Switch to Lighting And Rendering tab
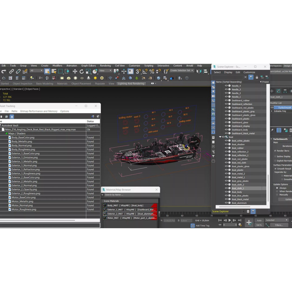Viewport: 292px width, 292px height. 131,84
